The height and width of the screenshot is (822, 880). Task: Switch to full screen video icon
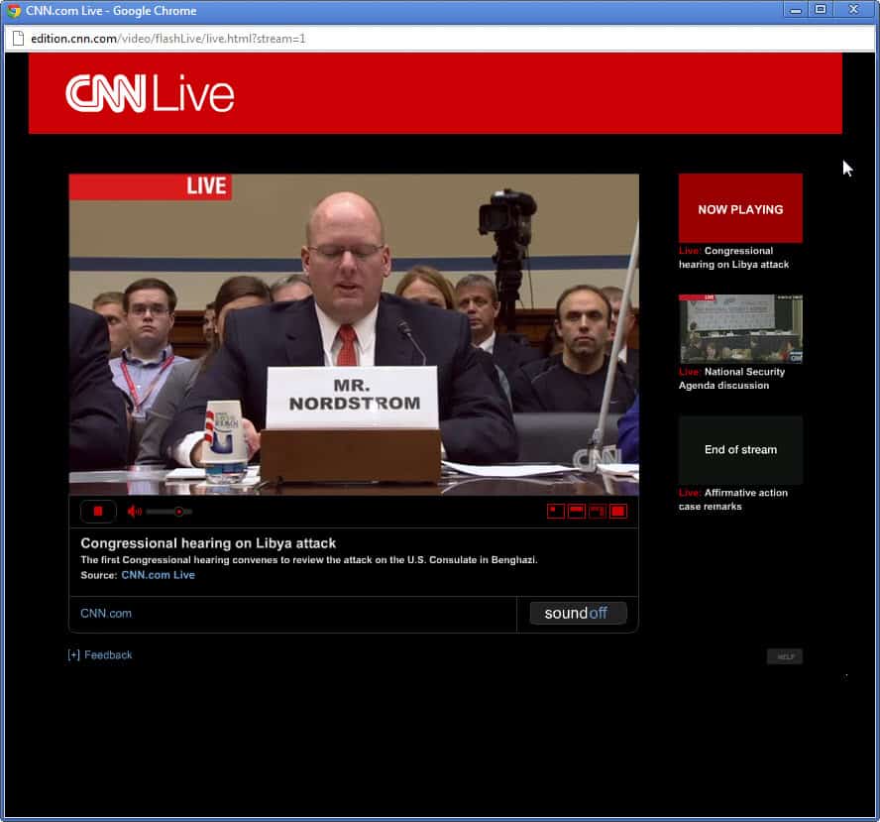click(618, 511)
